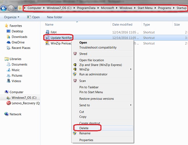
Task: Select Microsoft in the address breadcrumb
Action: pyautogui.click(x=107, y=8)
